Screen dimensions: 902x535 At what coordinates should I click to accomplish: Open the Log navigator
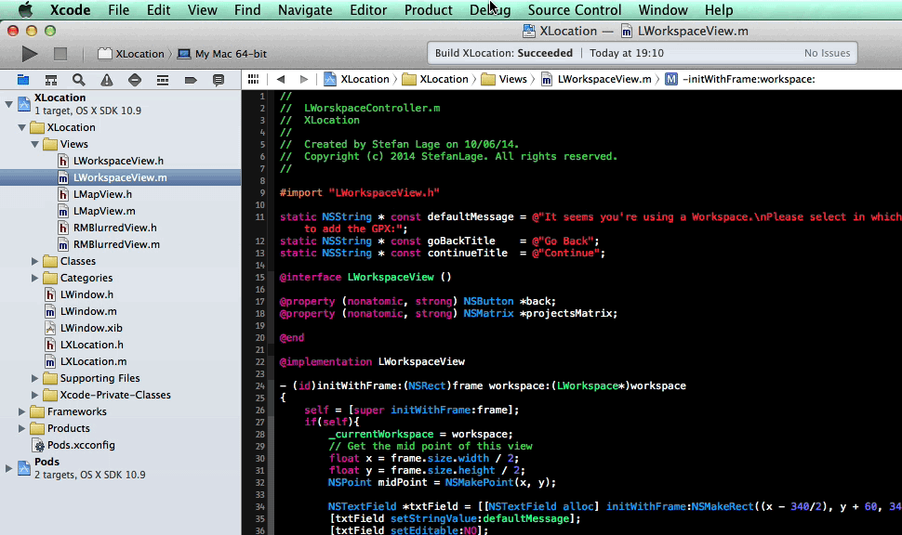218,80
